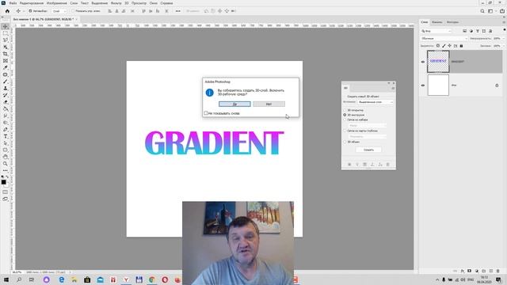Screen dimensions: 507x285
Task: Open three-dots more options in options bar
Action: click(x=177, y=11)
